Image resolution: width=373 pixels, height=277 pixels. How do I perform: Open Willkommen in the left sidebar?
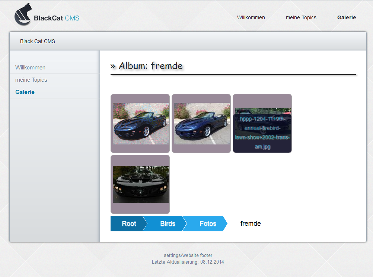(x=31, y=68)
